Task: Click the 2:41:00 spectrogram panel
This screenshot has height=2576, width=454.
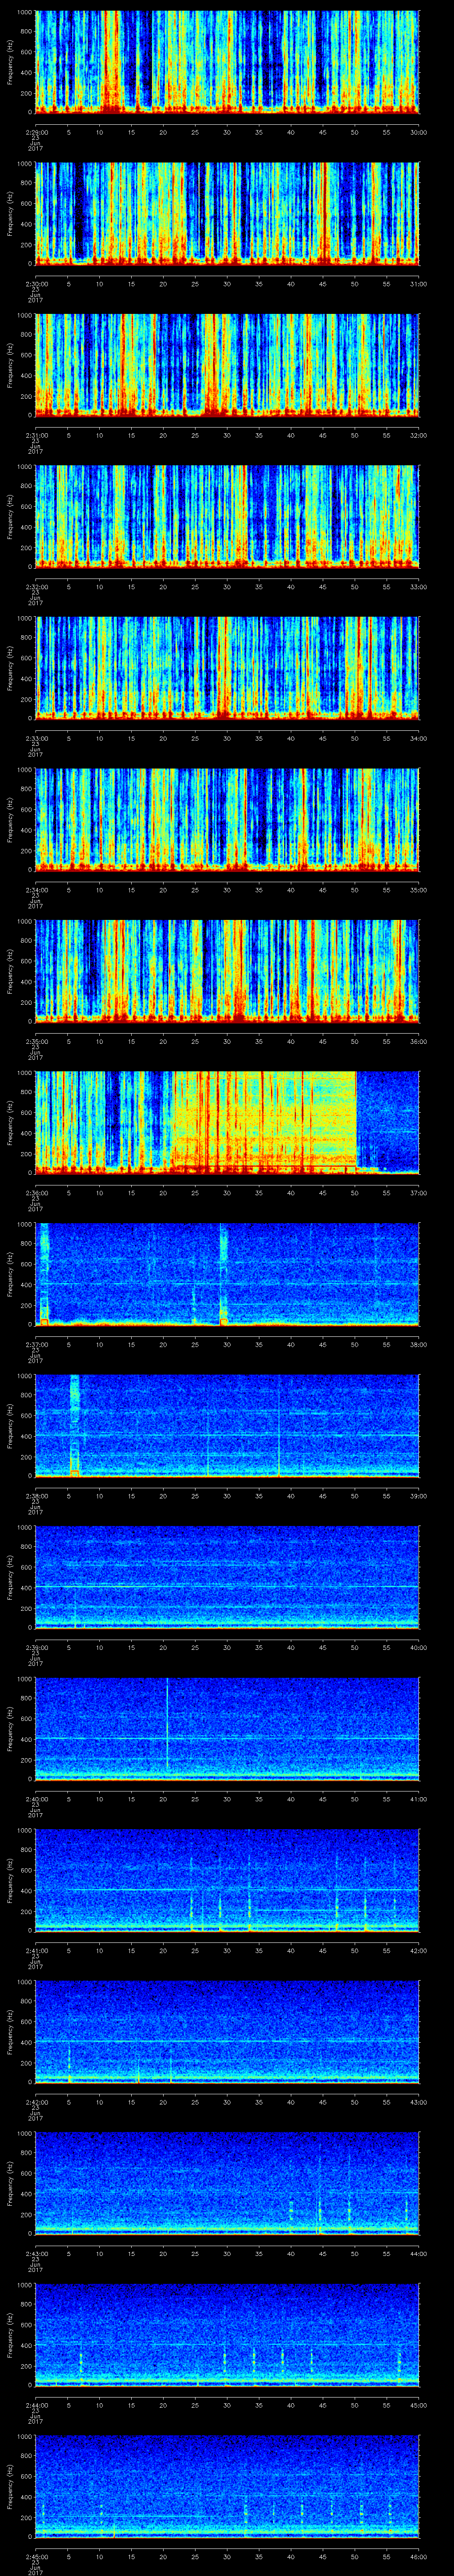Action: pyautogui.click(x=227, y=1879)
